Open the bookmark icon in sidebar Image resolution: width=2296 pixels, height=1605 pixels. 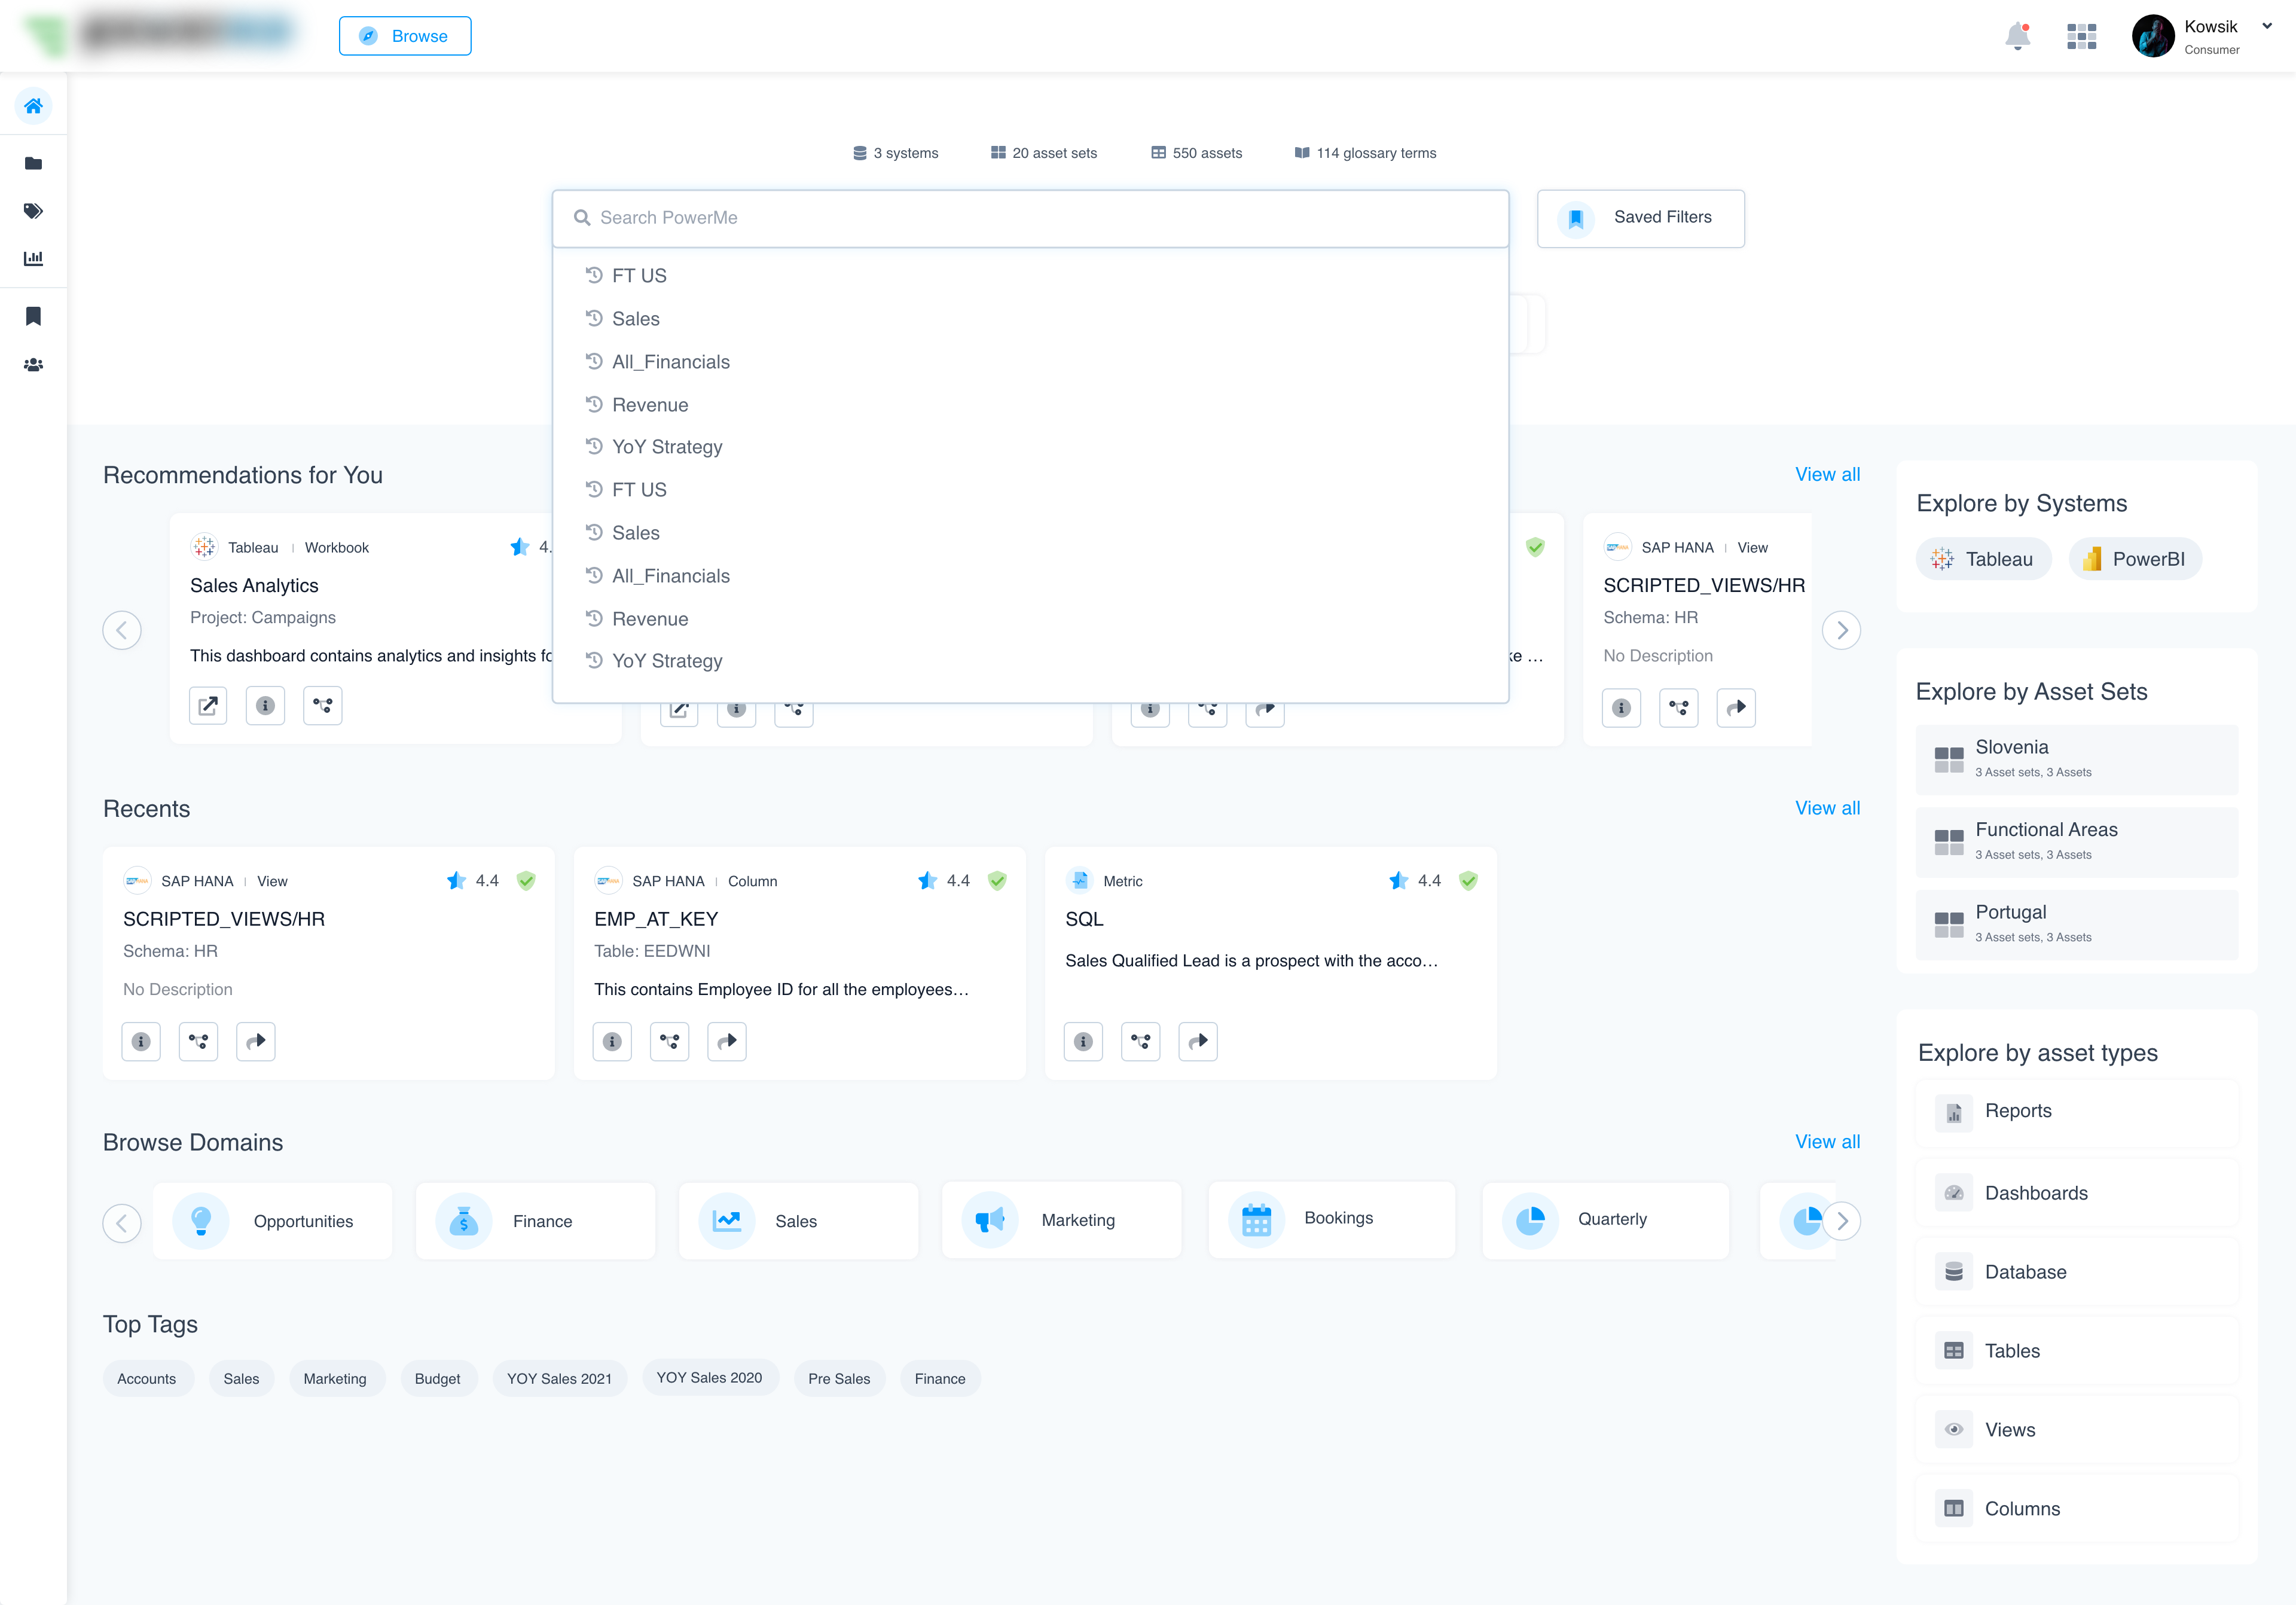tap(33, 316)
